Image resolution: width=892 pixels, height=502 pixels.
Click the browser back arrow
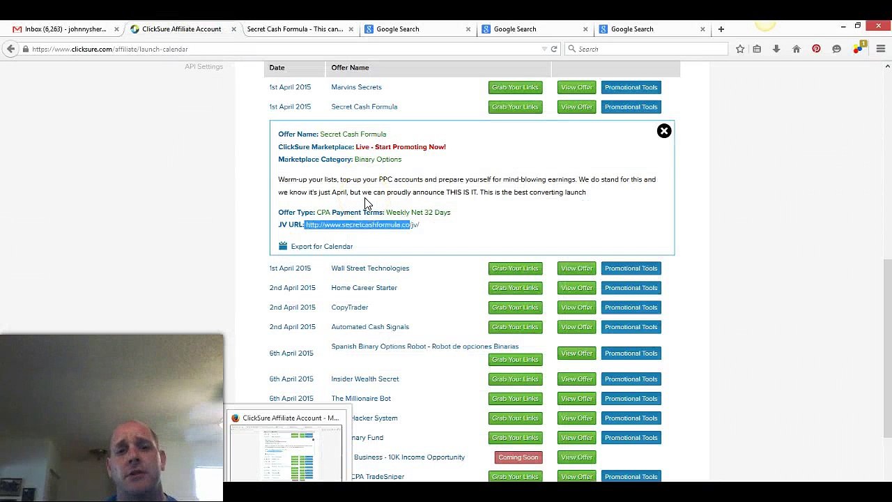coord(10,49)
